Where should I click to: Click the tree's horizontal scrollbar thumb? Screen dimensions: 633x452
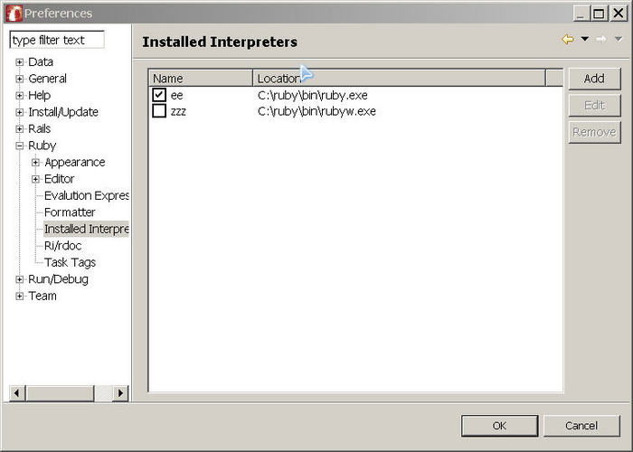pos(60,392)
